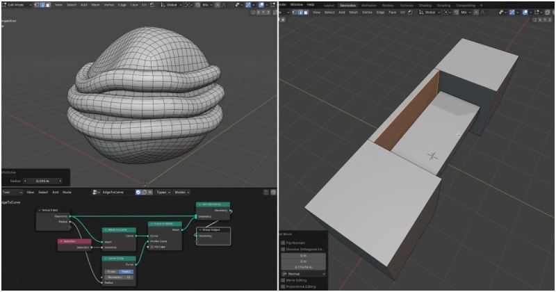
Task: Switch to the Animation workspace tab
Action: [x=370, y=4]
